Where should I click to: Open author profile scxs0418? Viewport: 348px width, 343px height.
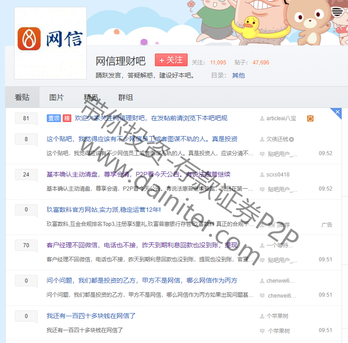pos(278,175)
